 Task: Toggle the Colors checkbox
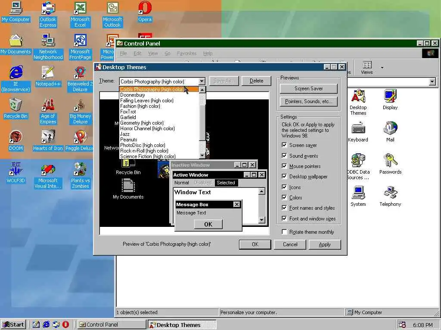pos(284,198)
